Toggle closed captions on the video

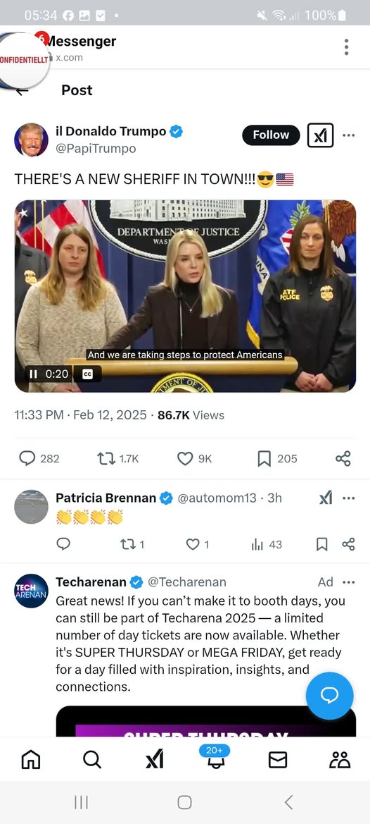pos(88,374)
